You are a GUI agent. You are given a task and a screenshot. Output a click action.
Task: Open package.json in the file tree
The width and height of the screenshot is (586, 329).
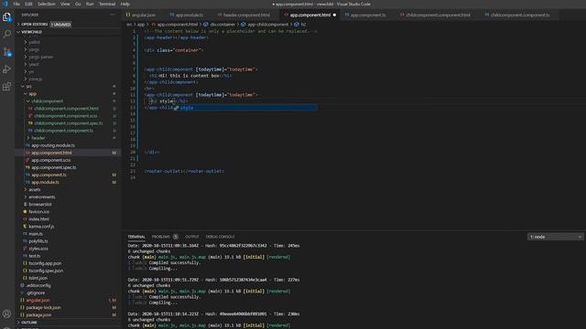click(38, 314)
